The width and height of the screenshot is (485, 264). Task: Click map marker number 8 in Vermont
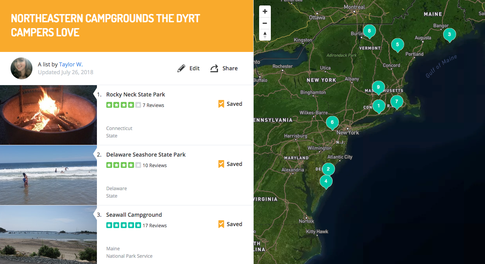[x=369, y=31]
